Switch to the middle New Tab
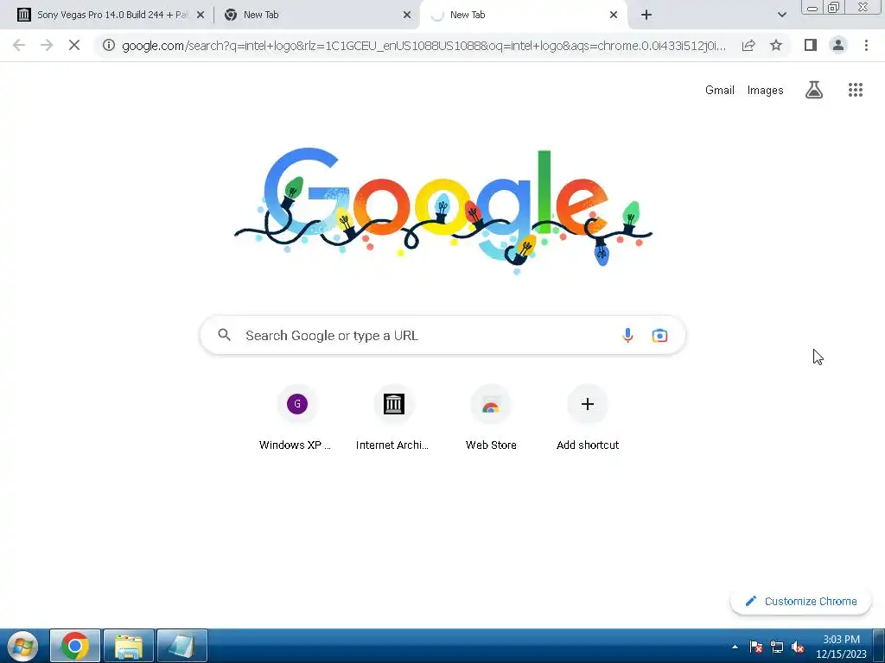This screenshot has width=885, height=663. pyautogui.click(x=316, y=15)
